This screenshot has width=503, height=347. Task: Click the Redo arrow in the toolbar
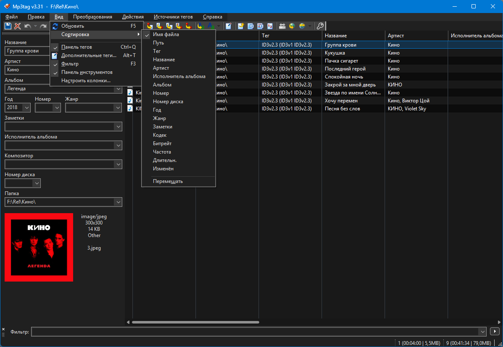tap(43, 26)
